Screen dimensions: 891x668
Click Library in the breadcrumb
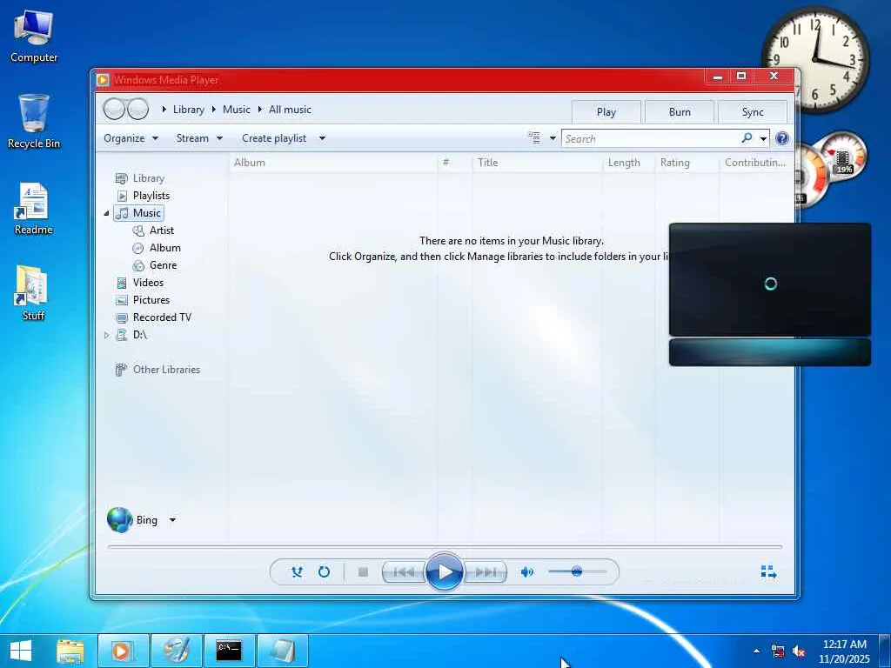[x=189, y=110]
